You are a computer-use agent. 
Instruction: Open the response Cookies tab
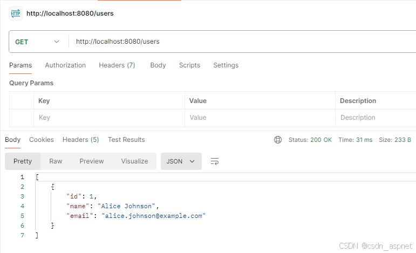(42, 140)
